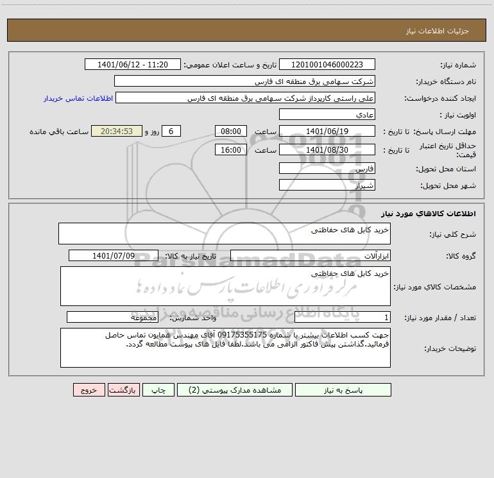The image size is (494, 478).
Task: Click price validity date 1401/08/30
Action: tap(327, 149)
